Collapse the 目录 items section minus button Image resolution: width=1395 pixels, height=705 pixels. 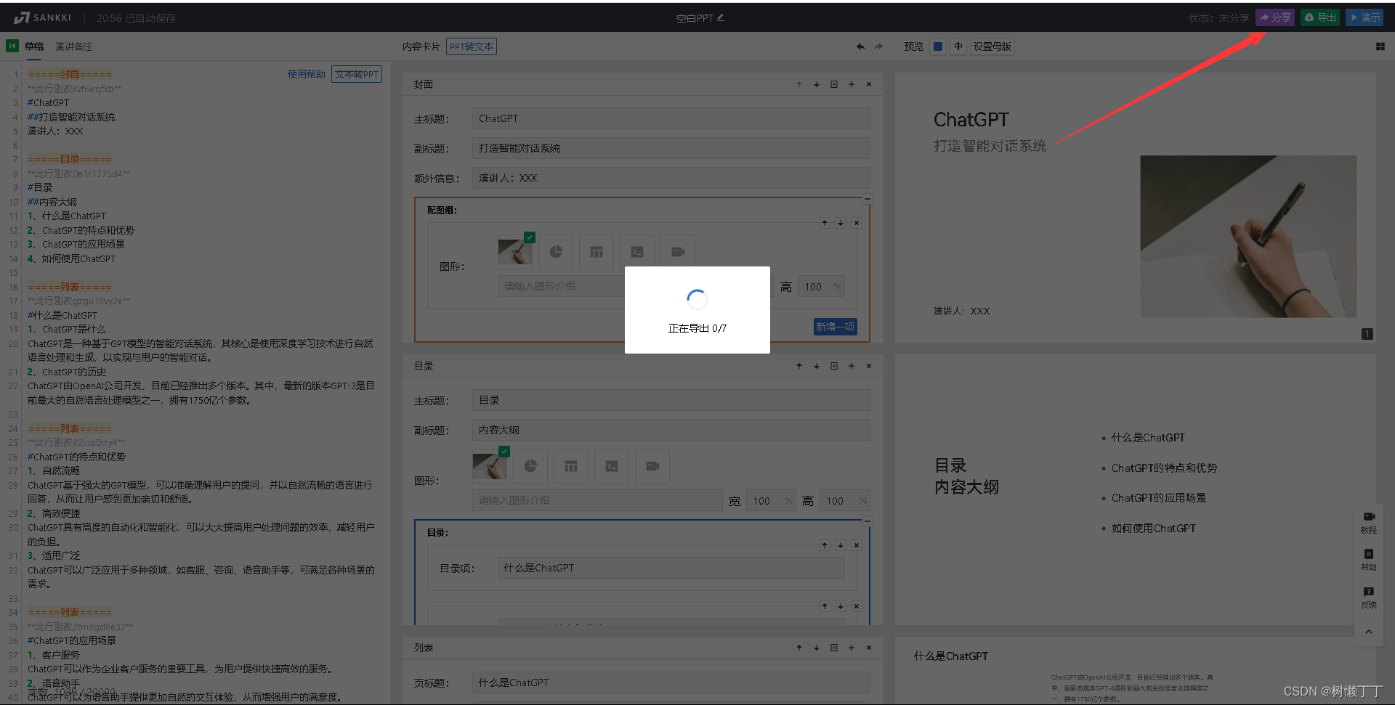tap(867, 521)
